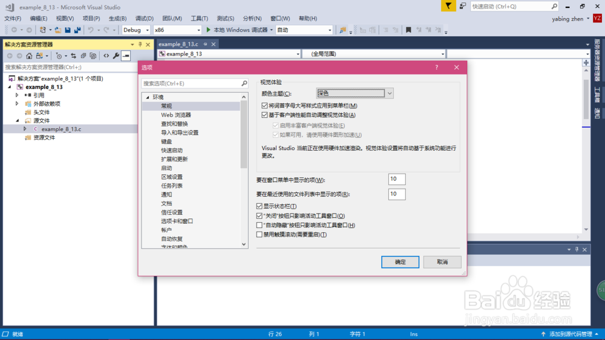Open the 工具(T) menu
Screen dimensions: 605x340
click(x=199, y=19)
